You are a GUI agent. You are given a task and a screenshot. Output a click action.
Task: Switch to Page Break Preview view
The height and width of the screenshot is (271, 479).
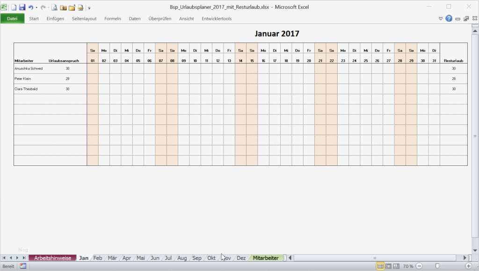pyautogui.click(x=396, y=266)
